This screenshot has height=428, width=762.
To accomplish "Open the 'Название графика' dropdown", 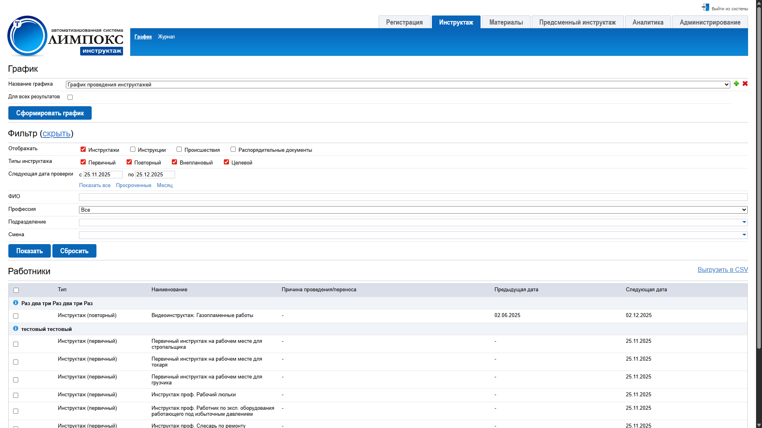I will 398,84.
